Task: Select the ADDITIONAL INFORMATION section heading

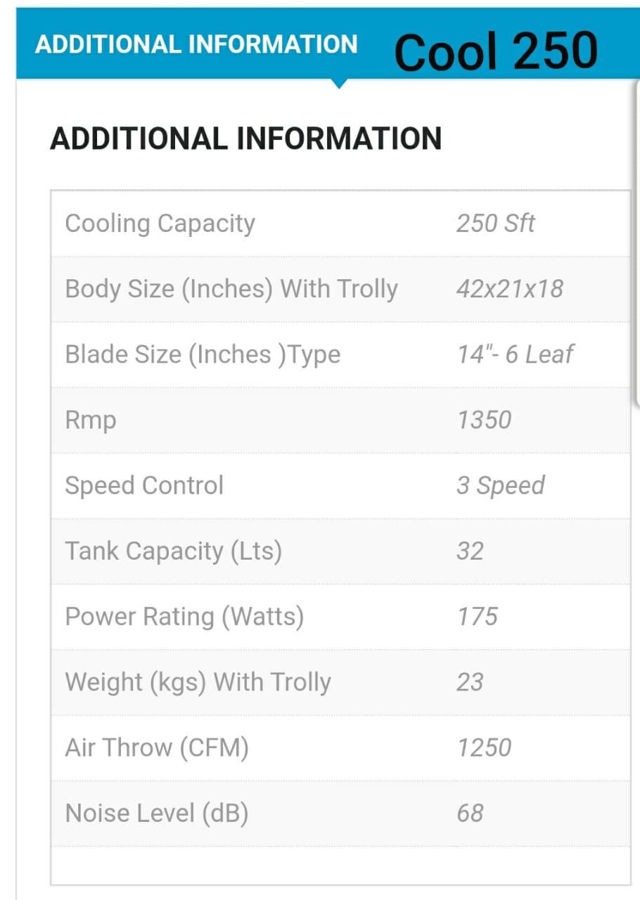Action: [245, 139]
